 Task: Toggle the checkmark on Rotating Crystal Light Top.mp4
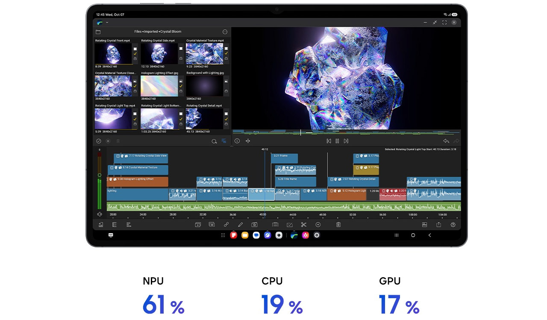[135, 119]
